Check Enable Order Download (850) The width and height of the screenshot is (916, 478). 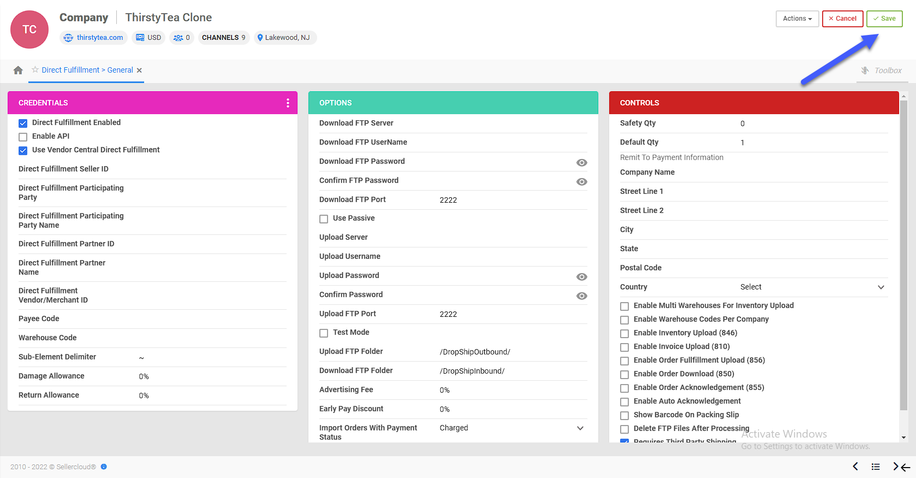pos(624,375)
